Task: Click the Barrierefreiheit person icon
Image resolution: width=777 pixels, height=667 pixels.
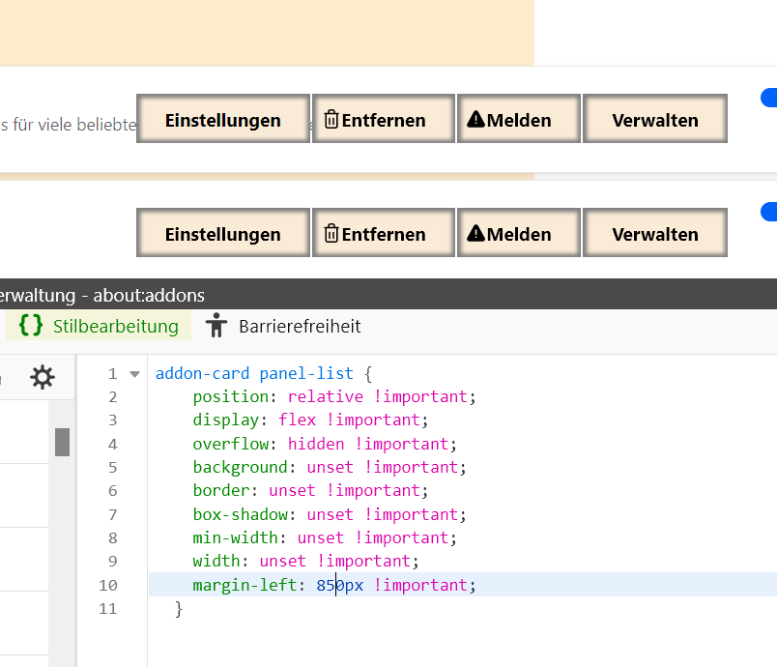Action: (x=216, y=326)
